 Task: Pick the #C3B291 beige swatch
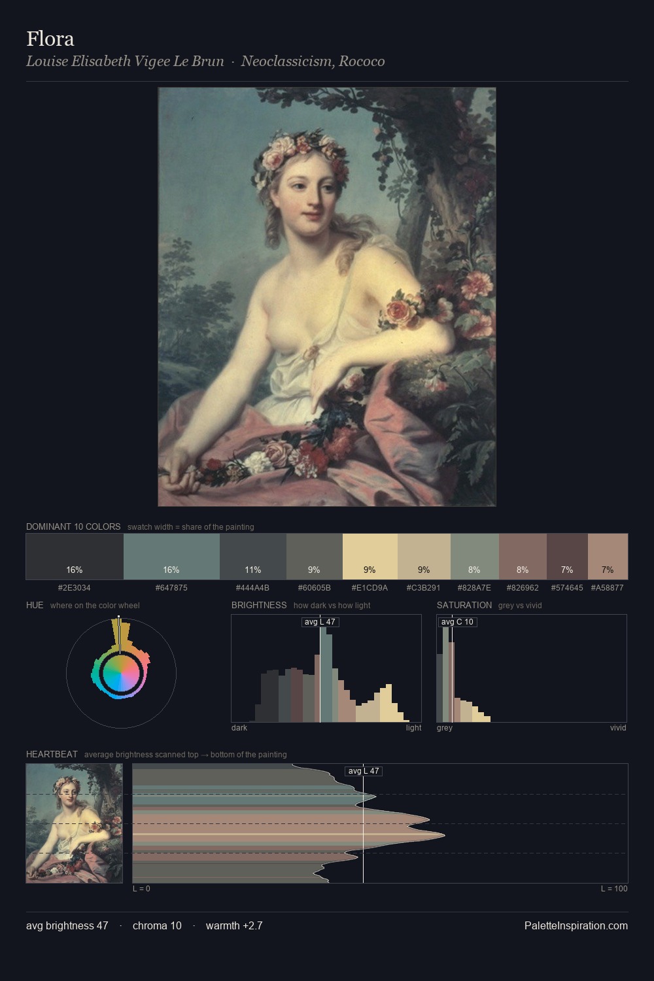tap(424, 557)
